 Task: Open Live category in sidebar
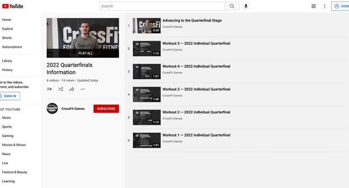tap(5, 163)
